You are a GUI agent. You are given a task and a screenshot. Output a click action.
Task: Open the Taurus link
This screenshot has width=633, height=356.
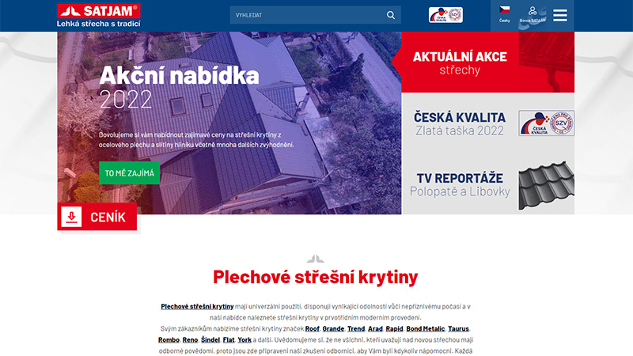tap(458, 328)
